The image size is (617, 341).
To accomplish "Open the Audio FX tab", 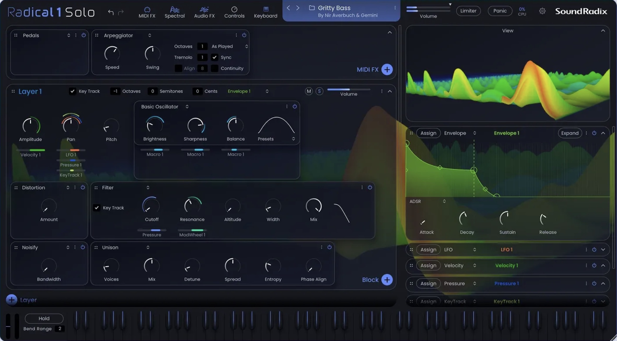I will (x=204, y=12).
